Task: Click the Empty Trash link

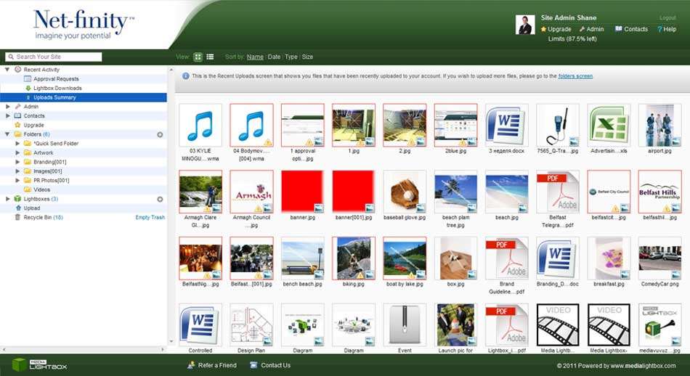Action: point(150,217)
